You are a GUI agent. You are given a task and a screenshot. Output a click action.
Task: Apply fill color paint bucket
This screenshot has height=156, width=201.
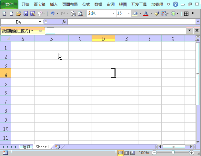click(x=135, y=13)
